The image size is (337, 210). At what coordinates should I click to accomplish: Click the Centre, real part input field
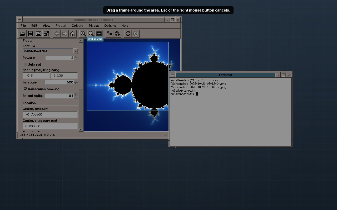(x=50, y=114)
